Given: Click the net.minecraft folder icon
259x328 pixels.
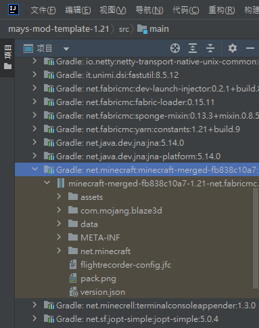Looking at the screenshot, I should pos(73,251).
